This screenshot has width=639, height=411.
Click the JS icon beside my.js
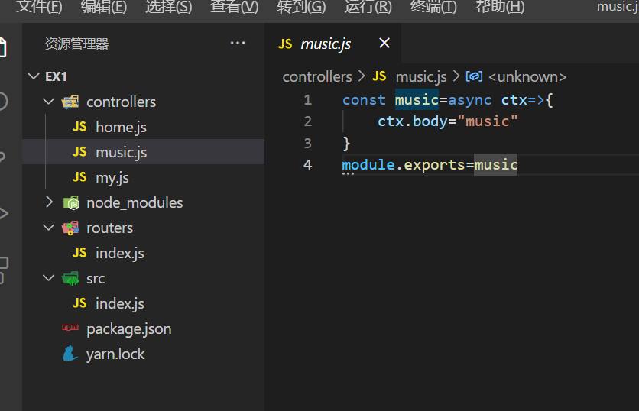(79, 176)
